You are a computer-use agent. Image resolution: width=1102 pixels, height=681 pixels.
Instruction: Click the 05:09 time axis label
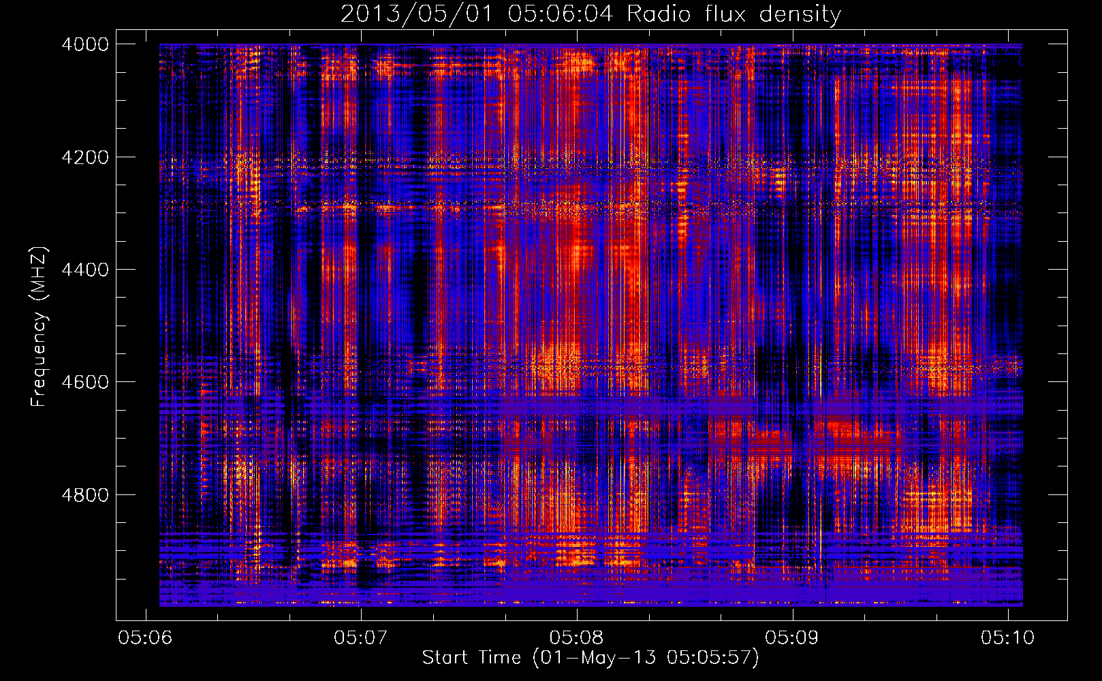(x=791, y=637)
